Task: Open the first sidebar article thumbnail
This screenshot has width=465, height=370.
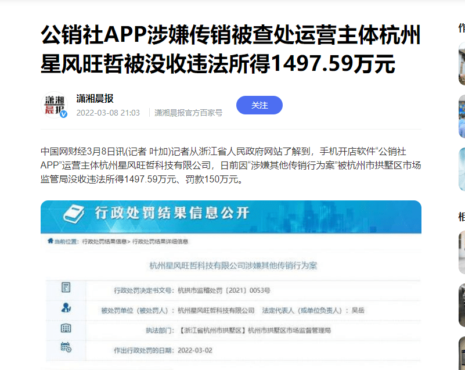Action: click(462, 63)
